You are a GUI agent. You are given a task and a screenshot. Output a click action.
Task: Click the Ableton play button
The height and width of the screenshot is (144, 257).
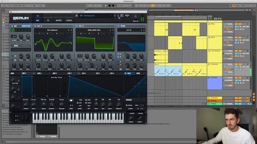tap(106, 6)
